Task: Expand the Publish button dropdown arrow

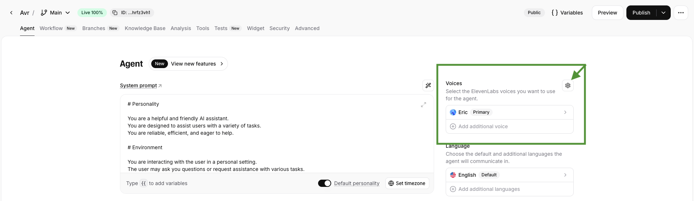Action: [x=663, y=13]
